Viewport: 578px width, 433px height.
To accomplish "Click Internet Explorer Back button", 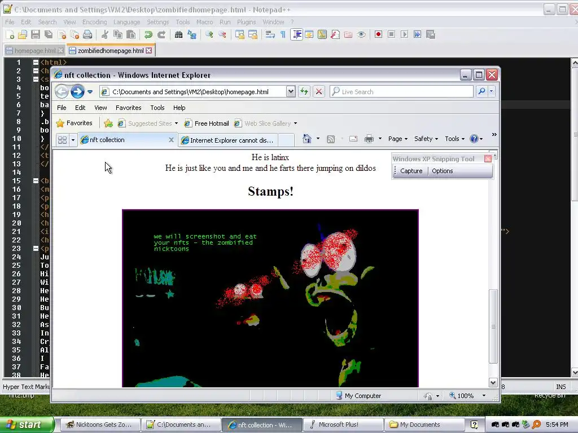I will point(62,92).
